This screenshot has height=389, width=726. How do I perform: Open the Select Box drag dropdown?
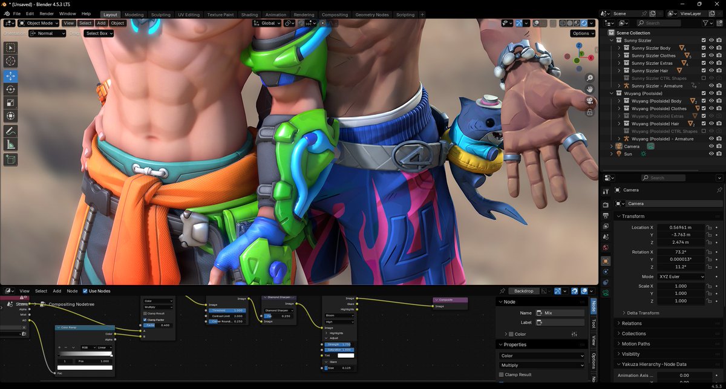(98, 33)
